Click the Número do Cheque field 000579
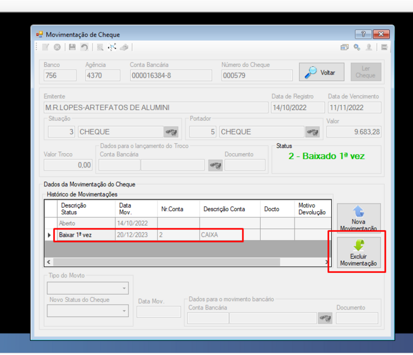This screenshot has height=355, width=413. [x=257, y=76]
